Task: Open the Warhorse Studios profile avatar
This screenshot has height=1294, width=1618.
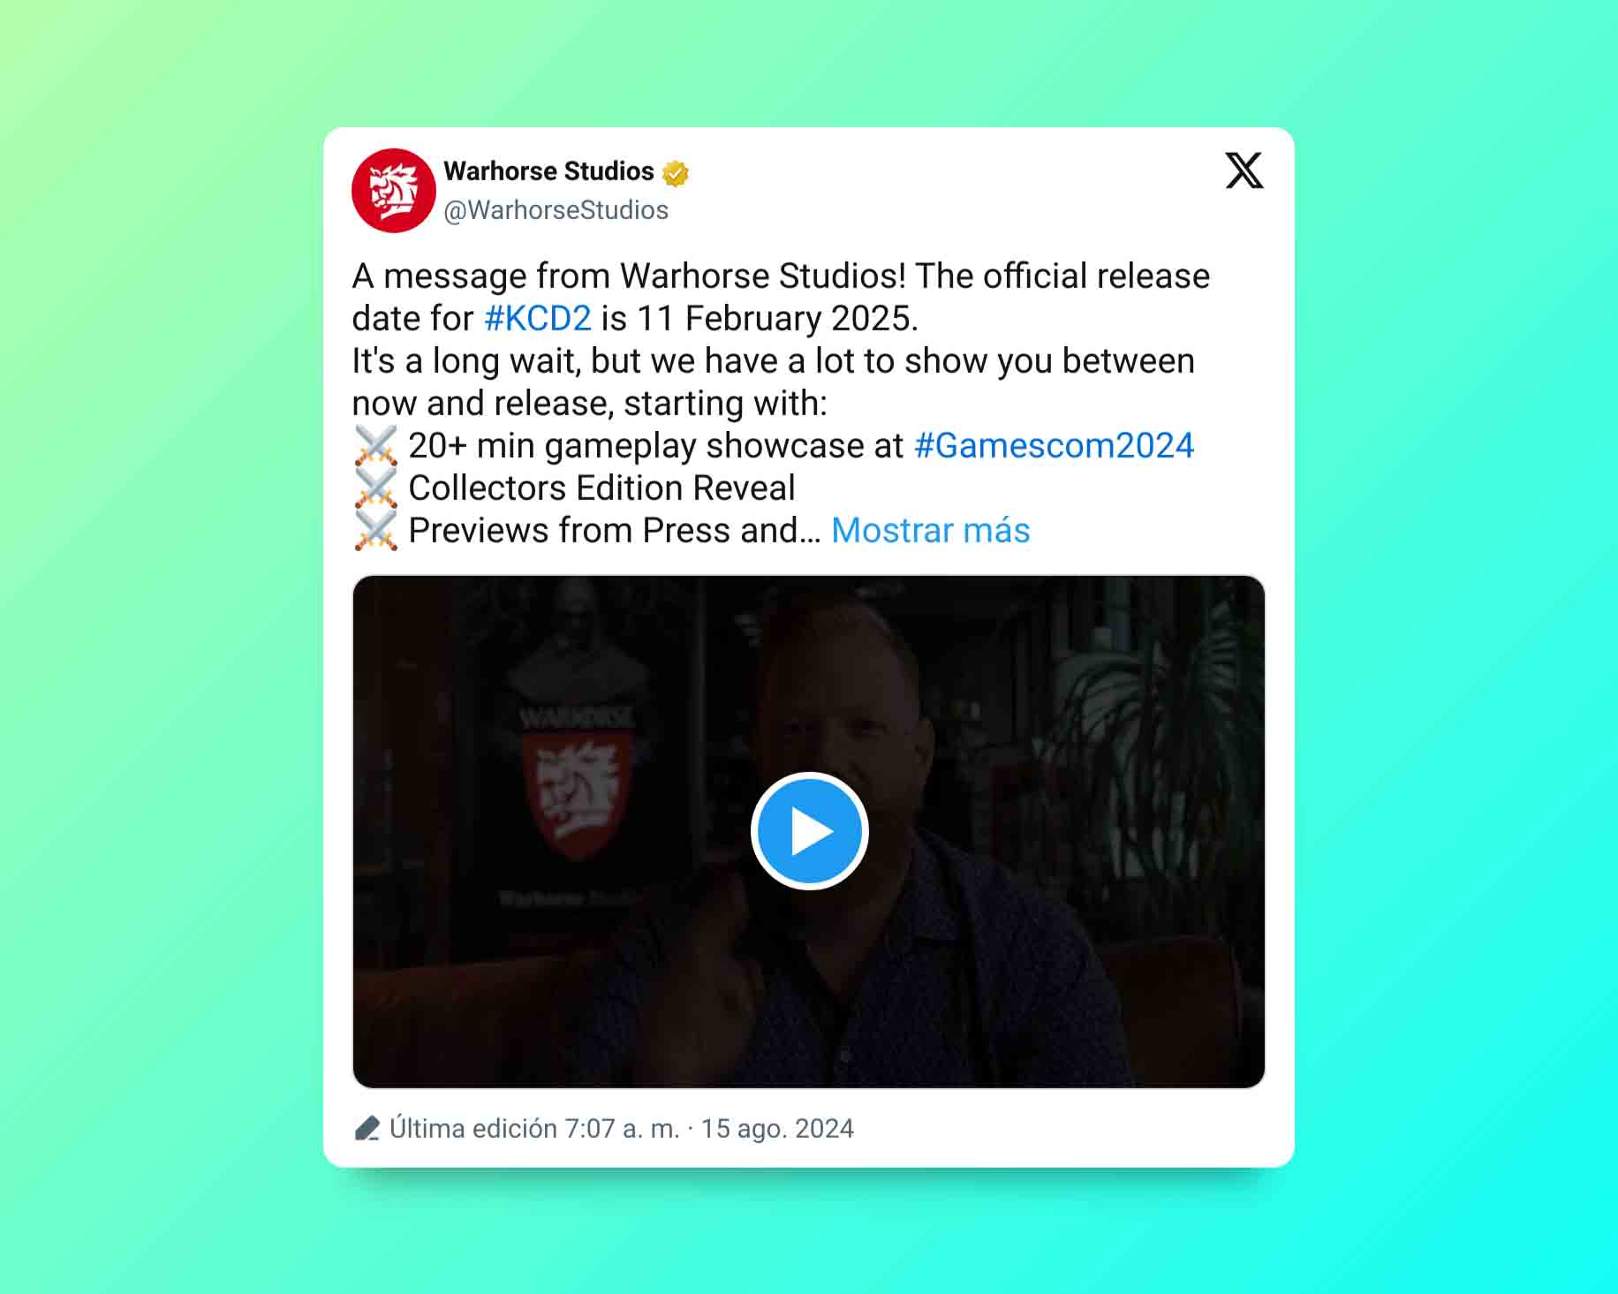Action: point(394,191)
